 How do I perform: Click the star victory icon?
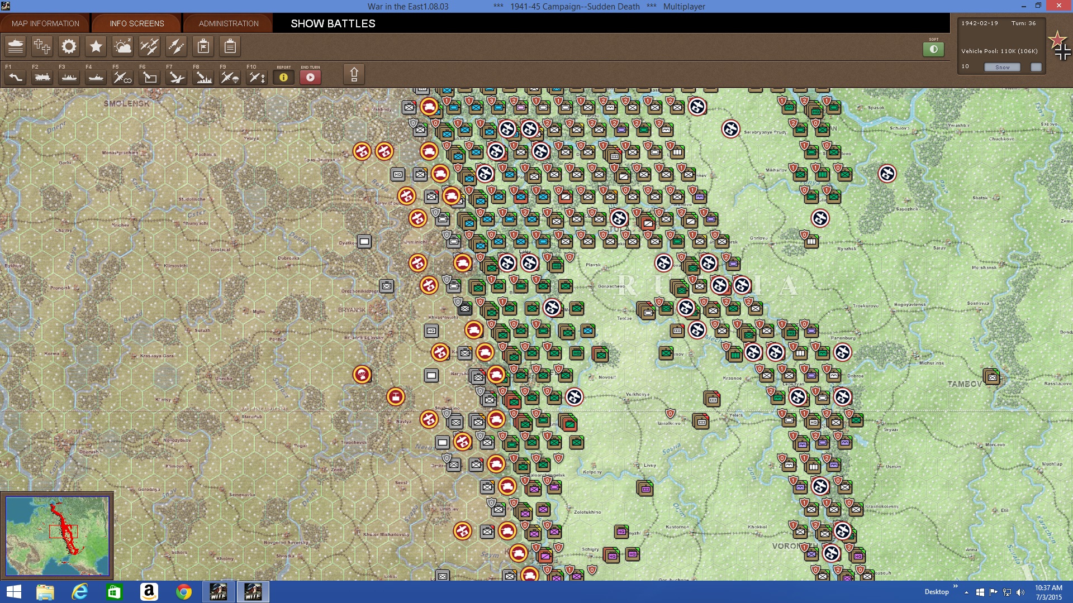[96, 46]
